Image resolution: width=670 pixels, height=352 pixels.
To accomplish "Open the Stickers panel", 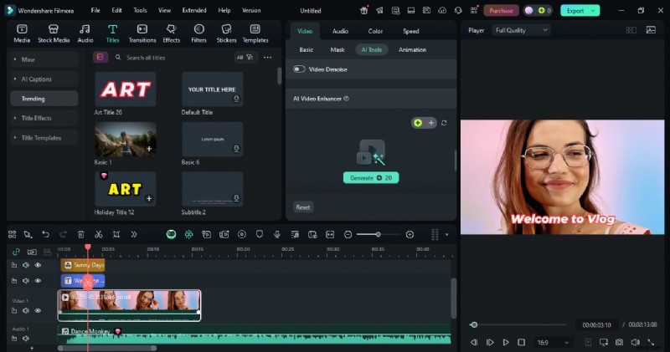I will [226, 33].
